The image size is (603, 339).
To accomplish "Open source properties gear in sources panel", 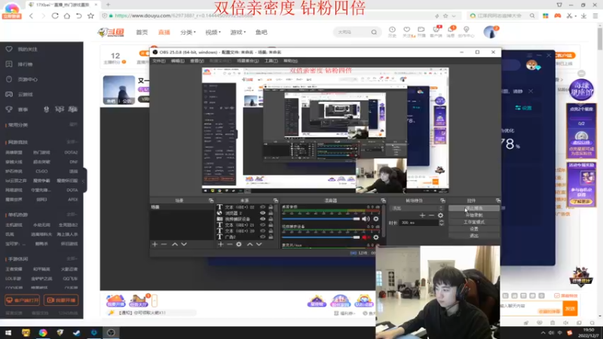I will coord(239,244).
